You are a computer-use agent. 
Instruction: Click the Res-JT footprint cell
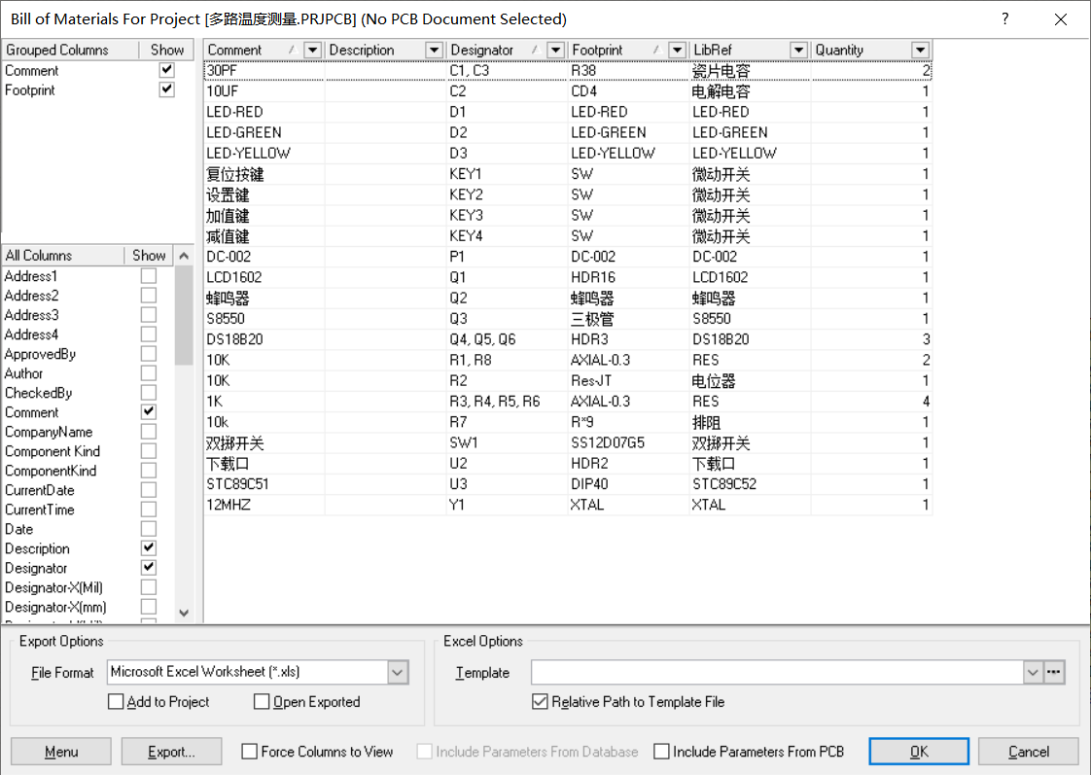click(628, 380)
